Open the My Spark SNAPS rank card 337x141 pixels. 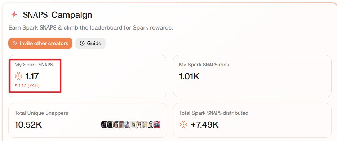tap(252, 76)
